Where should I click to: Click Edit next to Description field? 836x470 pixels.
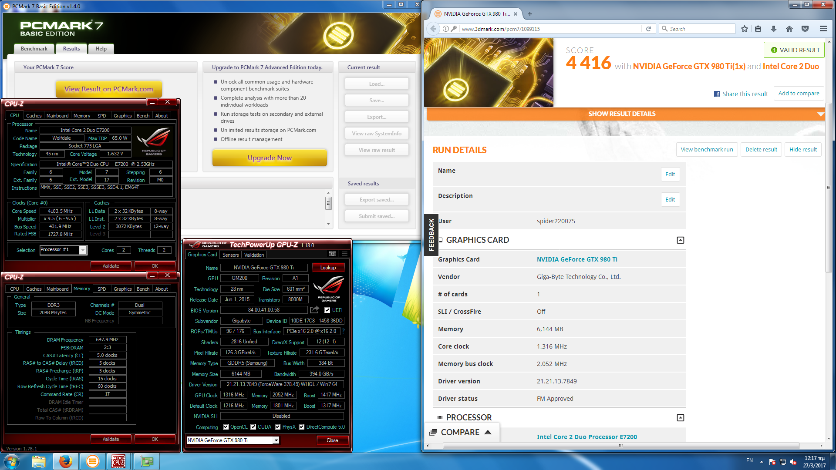click(x=670, y=199)
